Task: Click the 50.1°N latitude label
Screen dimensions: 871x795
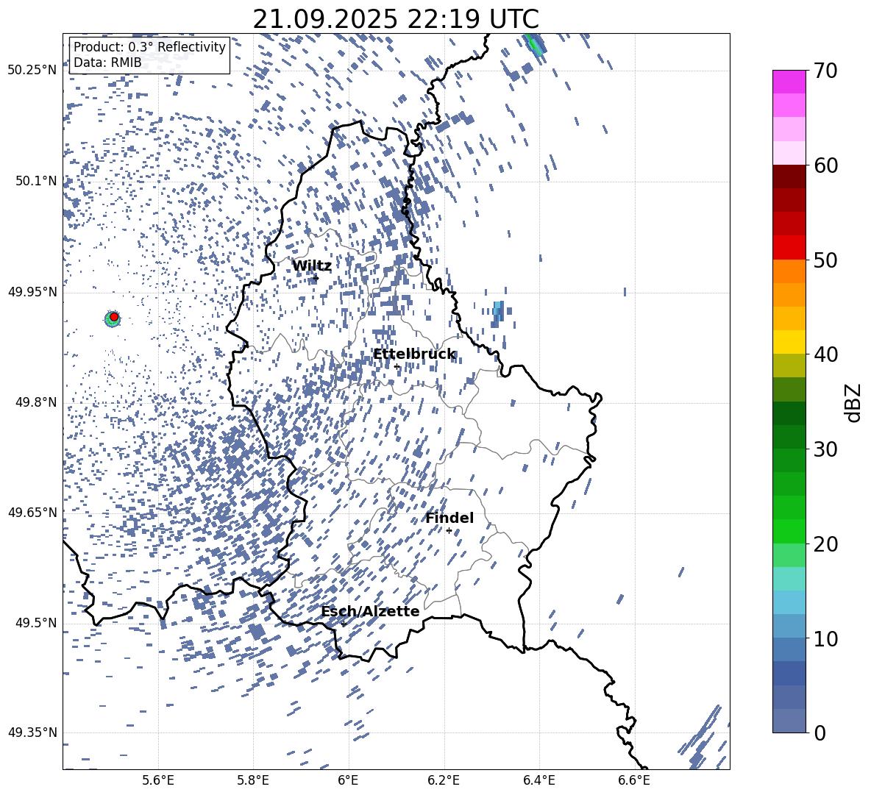Action: [x=37, y=181]
